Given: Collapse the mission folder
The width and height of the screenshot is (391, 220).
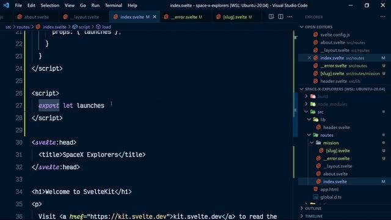Looking at the screenshot, I should (x=312, y=142).
